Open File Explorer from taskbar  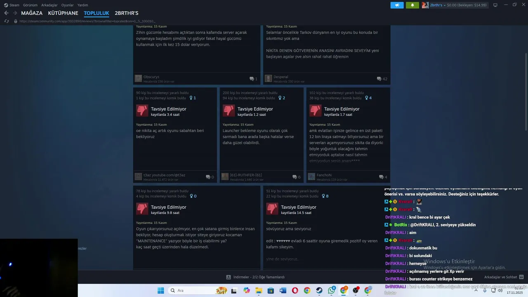point(259,290)
